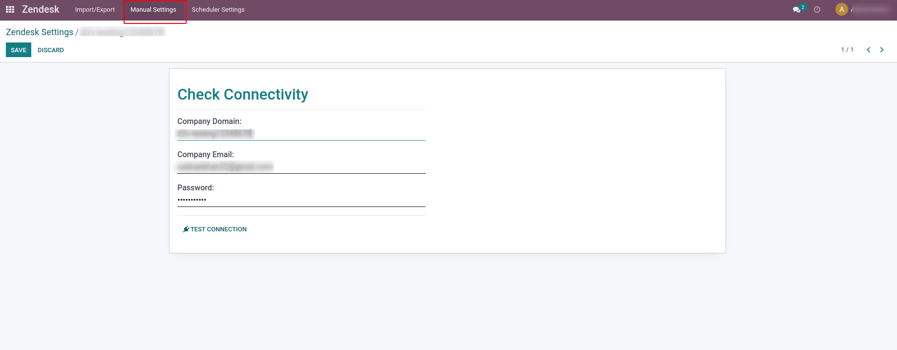Click Test Connection button
Image resolution: width=897 pixels, height=350 pixels.
pos(215,229)
